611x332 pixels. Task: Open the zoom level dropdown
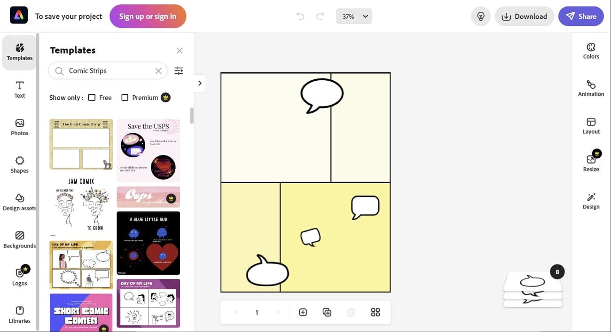click(x=354, y=16)
